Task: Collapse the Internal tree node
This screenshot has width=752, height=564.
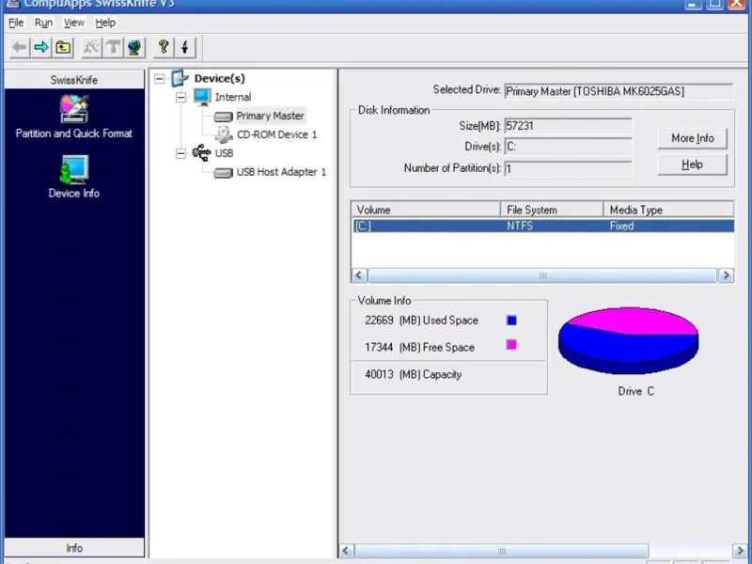Action: (x=180, y=98)
